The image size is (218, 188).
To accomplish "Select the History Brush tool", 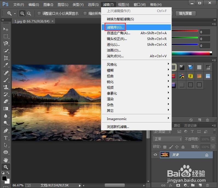I will (6, 94).
